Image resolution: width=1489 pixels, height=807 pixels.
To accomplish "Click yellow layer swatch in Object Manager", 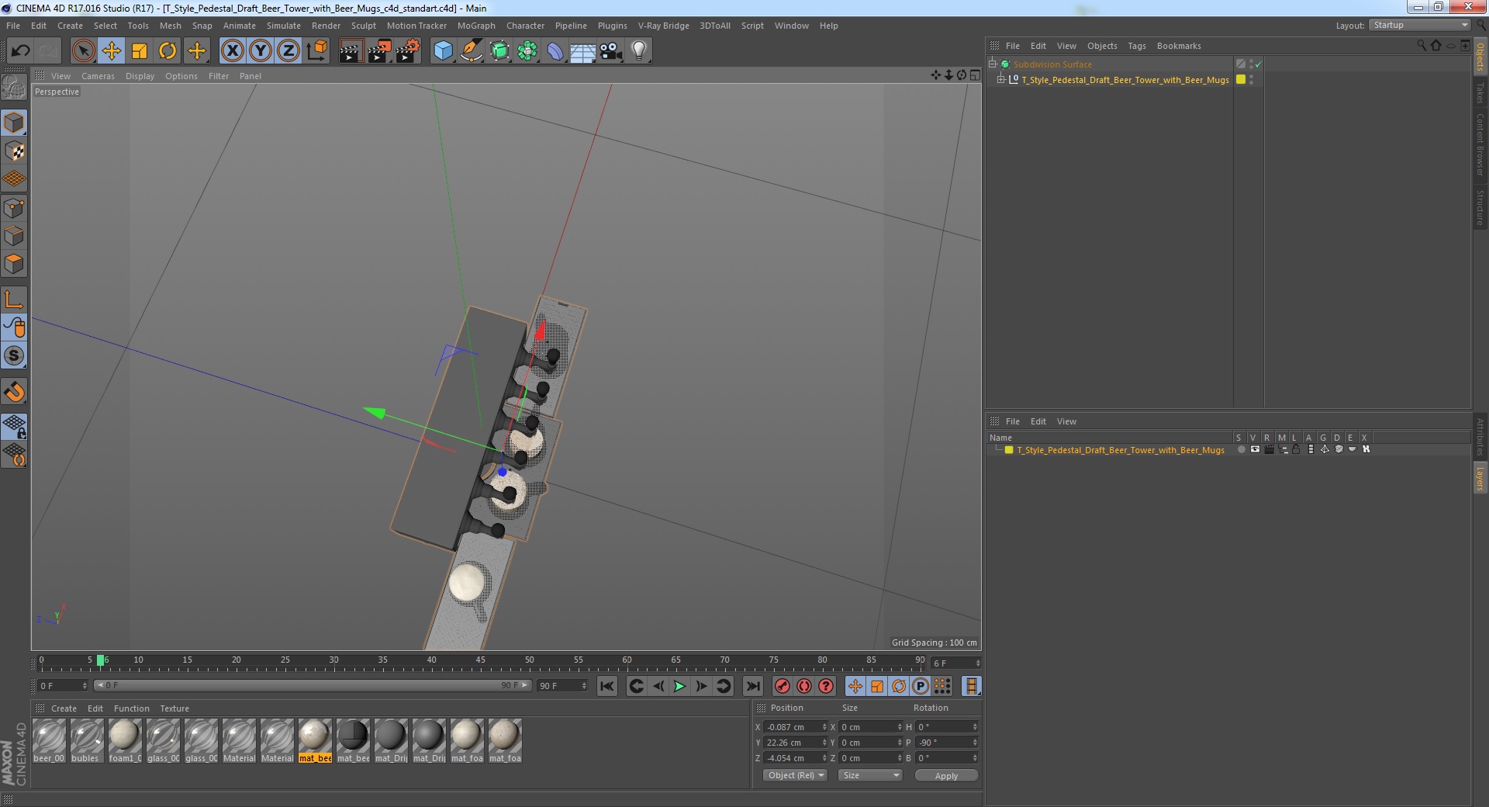I will [1241, 79].
